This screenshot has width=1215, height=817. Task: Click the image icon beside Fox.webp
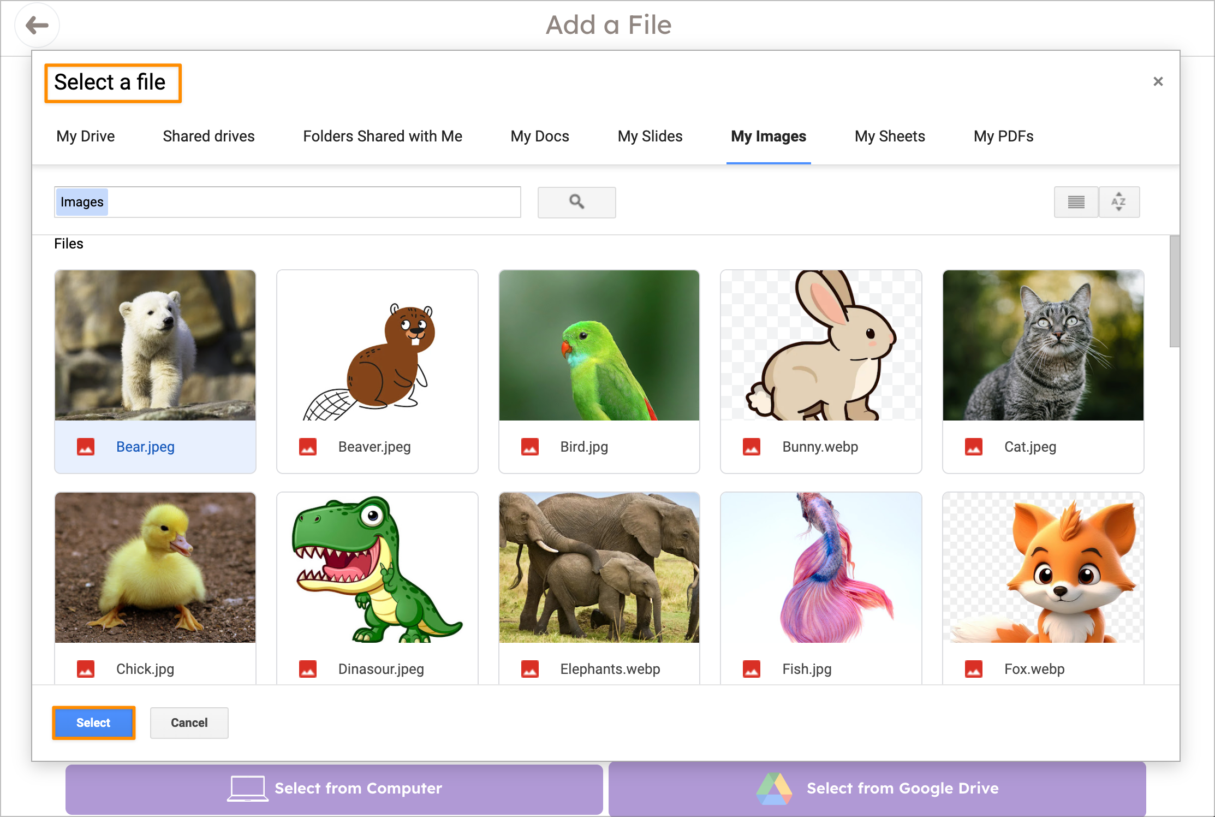pos(975,668)
